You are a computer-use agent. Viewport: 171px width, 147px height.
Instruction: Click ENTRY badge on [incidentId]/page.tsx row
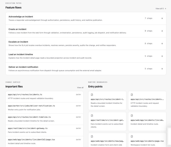(x=79, y=140)
